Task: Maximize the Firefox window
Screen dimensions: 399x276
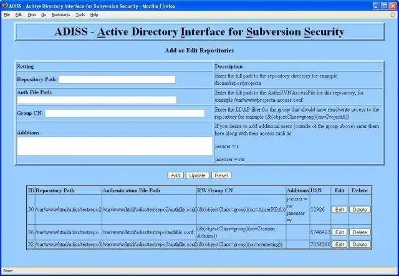Action: pos(385,6)
